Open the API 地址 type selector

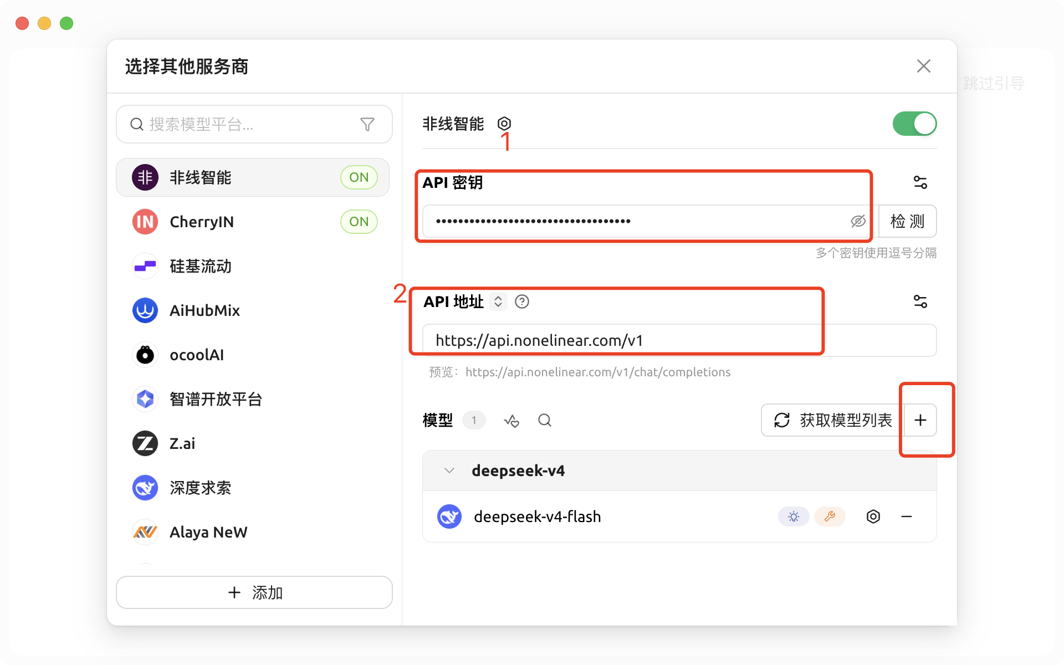tap(498, 301)
